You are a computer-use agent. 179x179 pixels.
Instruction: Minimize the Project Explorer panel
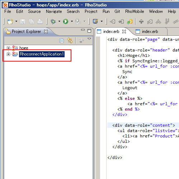(83, 30)
